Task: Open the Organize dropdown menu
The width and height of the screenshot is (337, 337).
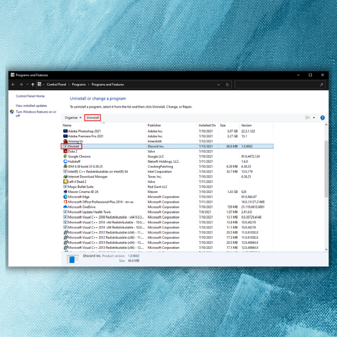Action: point(73,117)
